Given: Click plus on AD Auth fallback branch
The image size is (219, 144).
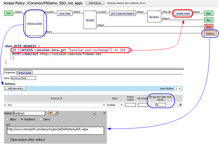Looking at the screenshot, I should [106, 27].
